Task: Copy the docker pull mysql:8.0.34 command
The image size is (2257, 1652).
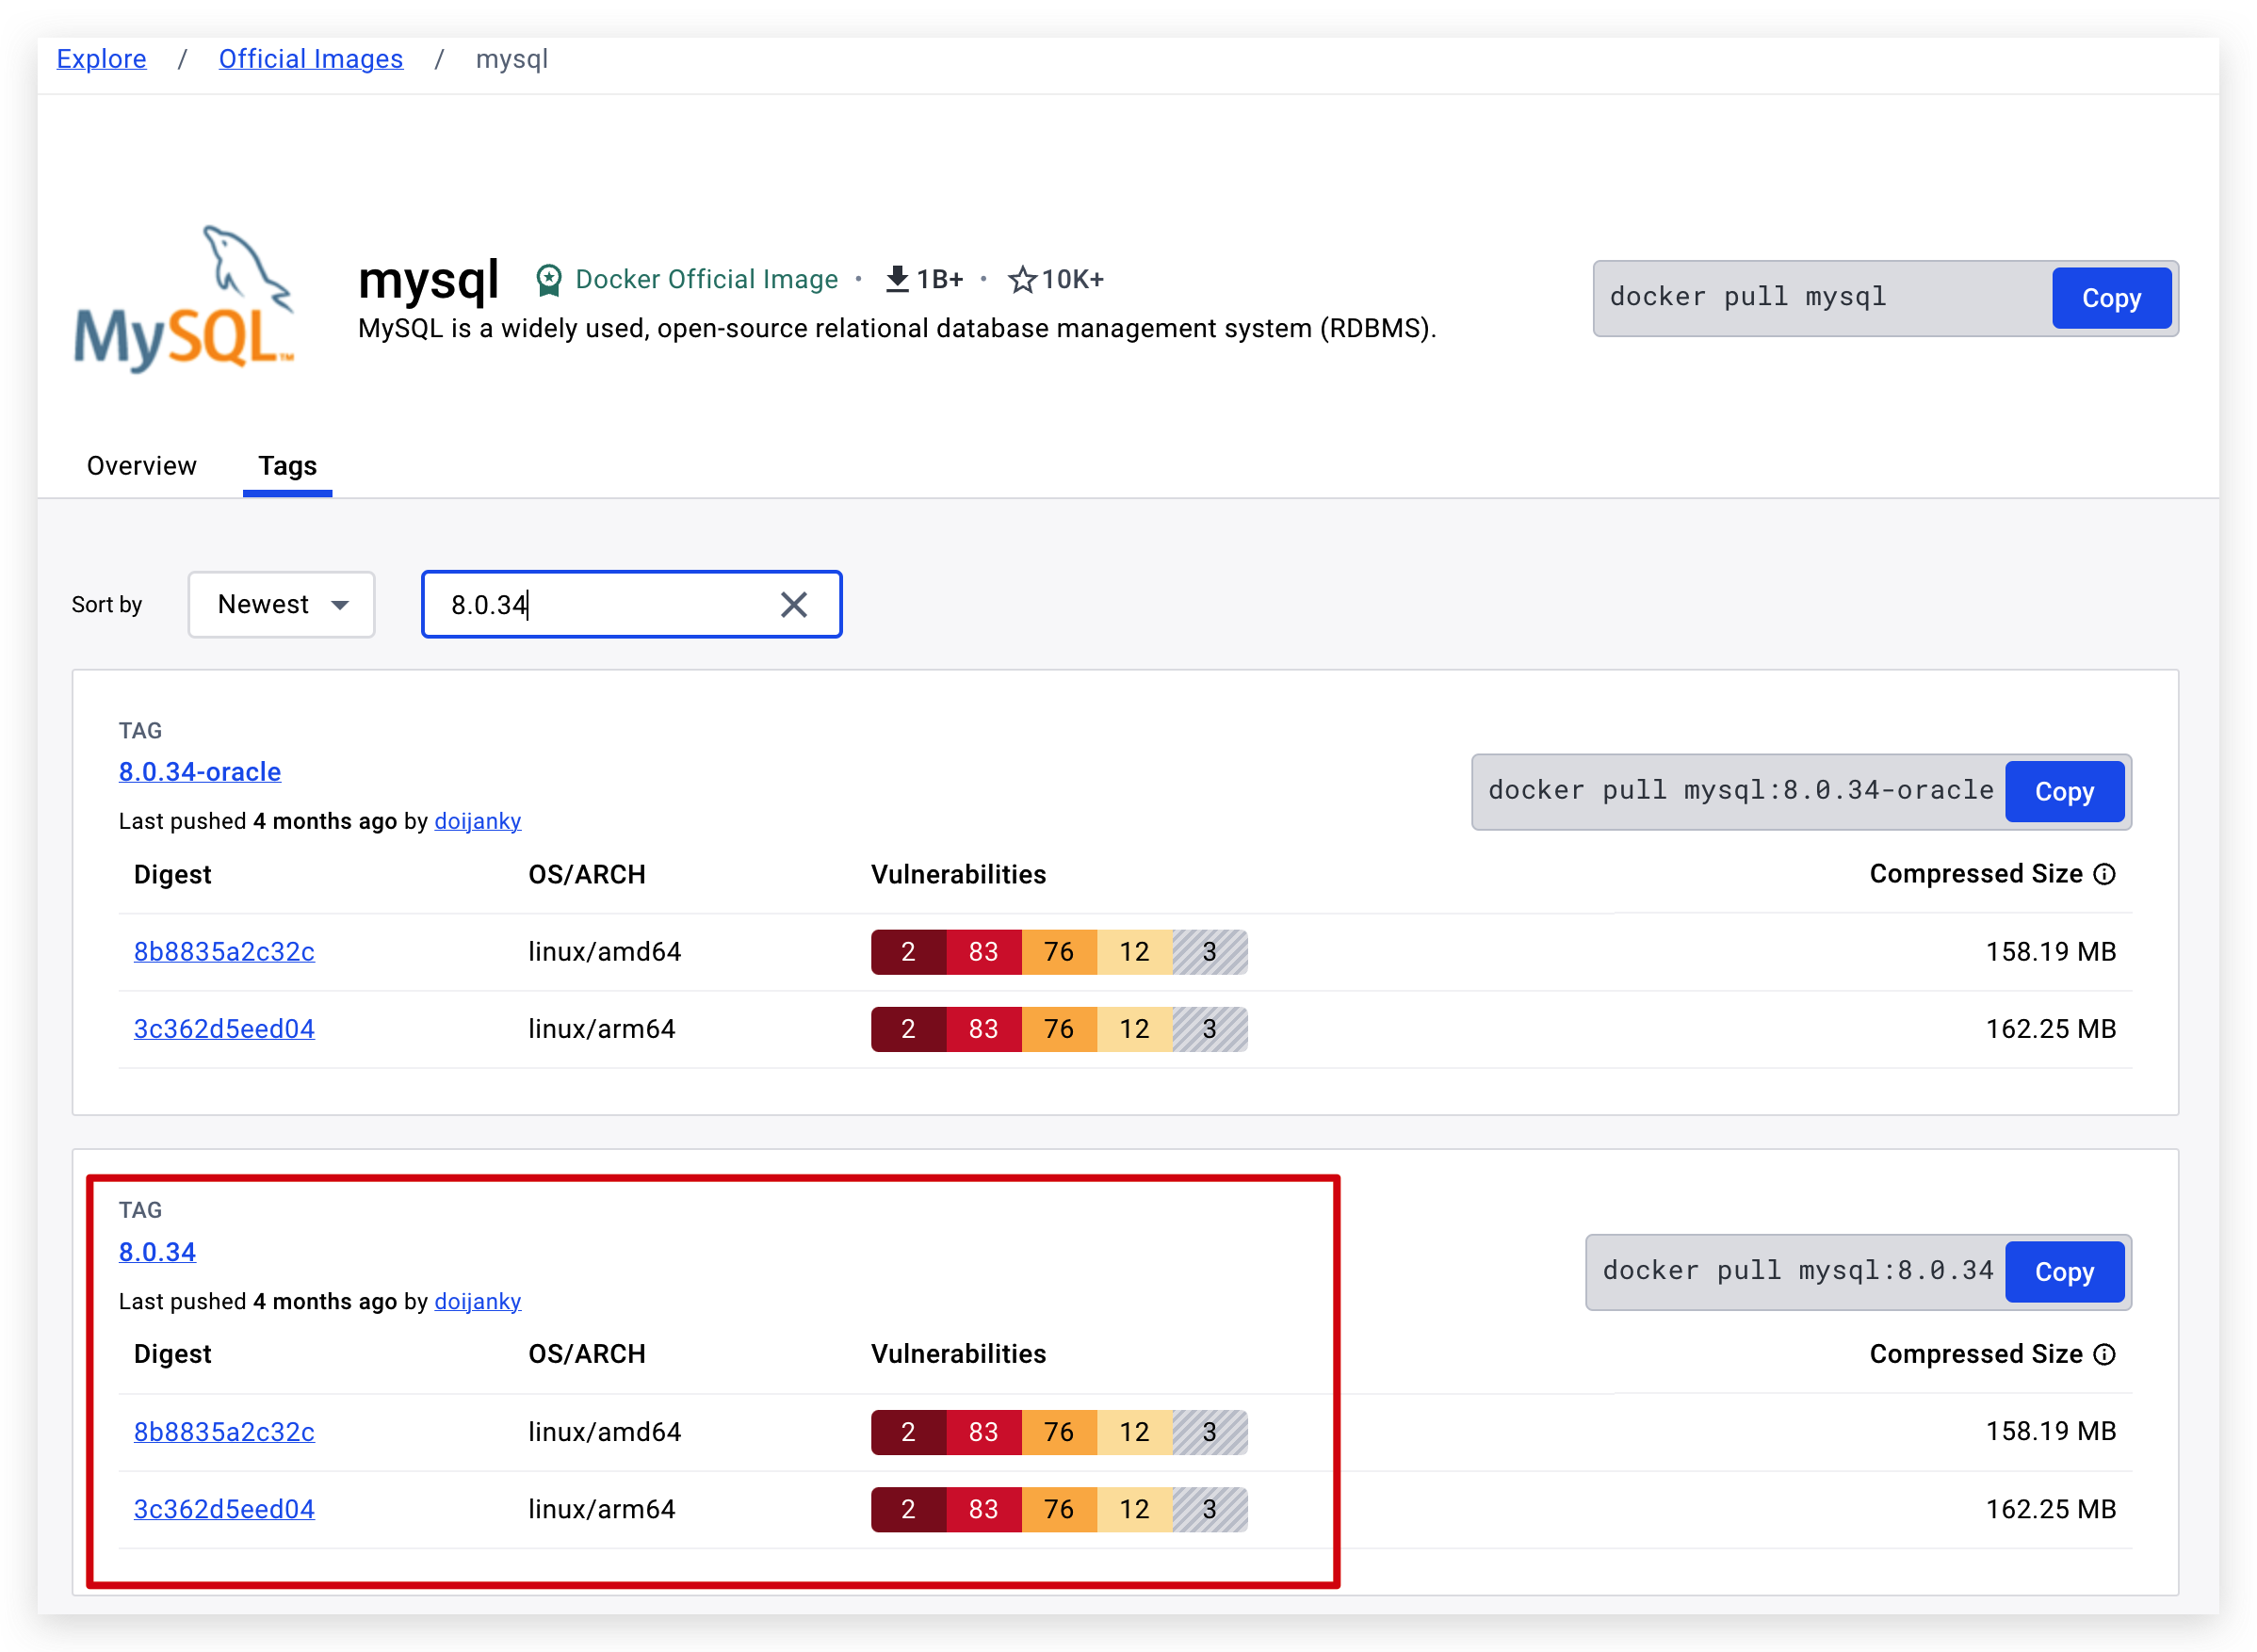Action: [2064, 1271]
